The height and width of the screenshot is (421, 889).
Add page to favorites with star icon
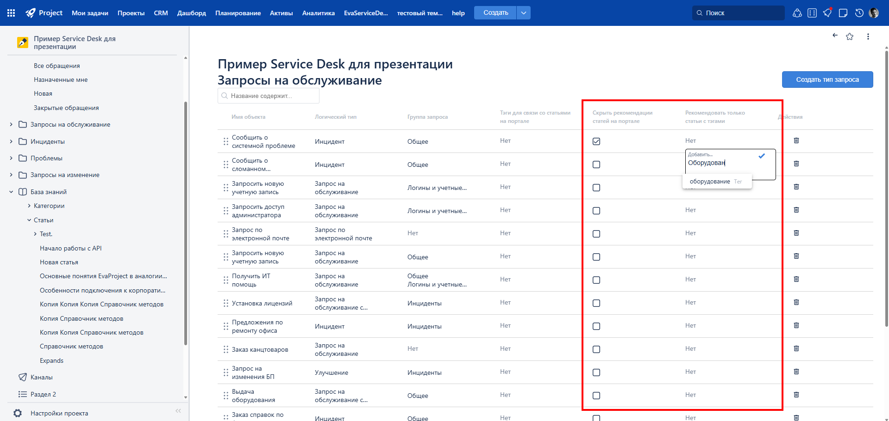850,37
